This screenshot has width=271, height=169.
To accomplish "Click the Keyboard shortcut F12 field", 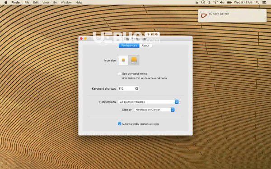I will coord(129,88).
